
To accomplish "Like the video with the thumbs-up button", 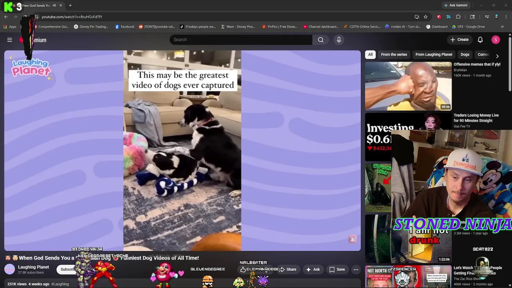I will pyautogui.click(x=243, y=270).
